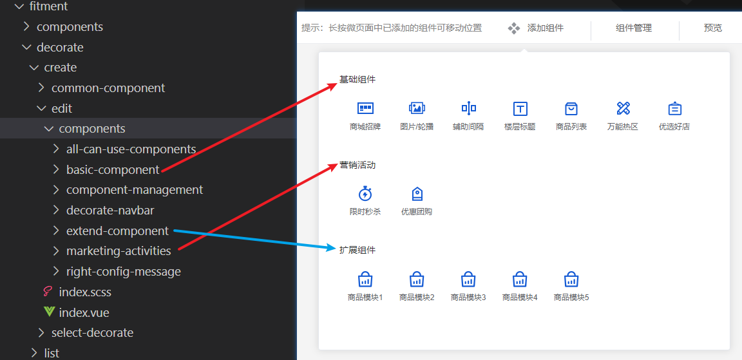Click the 限时秒杀 flash sale icon
Screen dimensions: 742x360
pyautogui.click(x=365, y=194)
